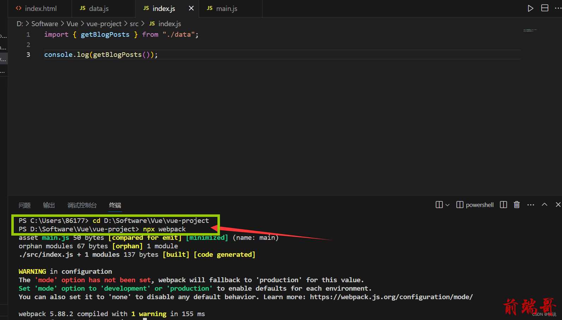Viewport: 562px width, 320px height.
Task: Switch to the 调试控制台 panel tab
Action: coord(82,205)
